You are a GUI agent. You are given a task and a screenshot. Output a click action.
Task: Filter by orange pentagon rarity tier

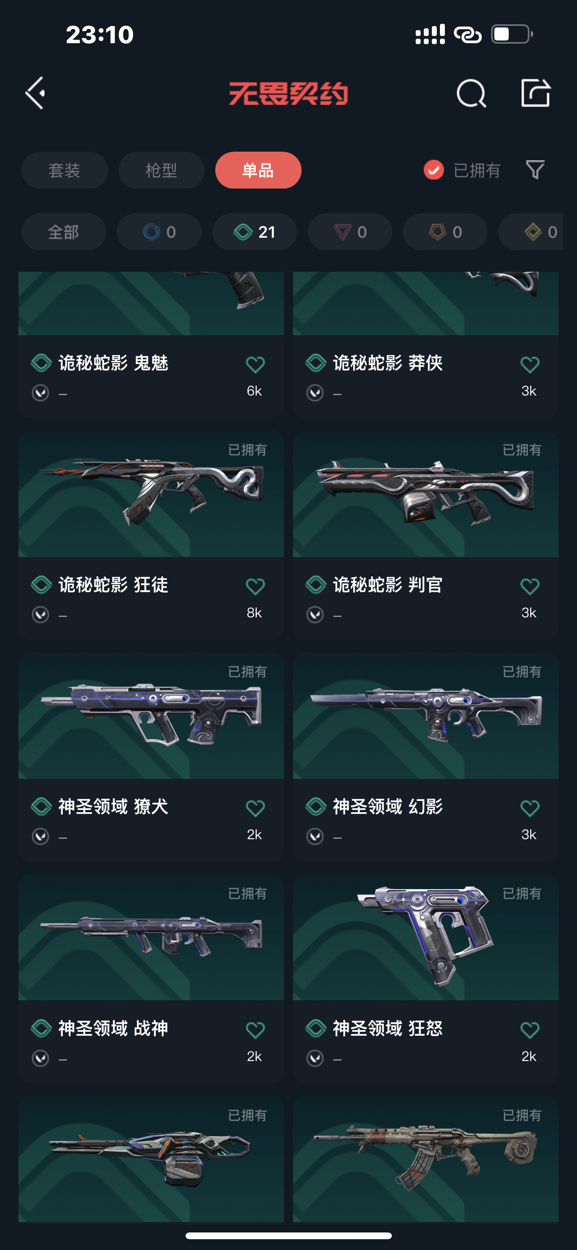(445, 232)
